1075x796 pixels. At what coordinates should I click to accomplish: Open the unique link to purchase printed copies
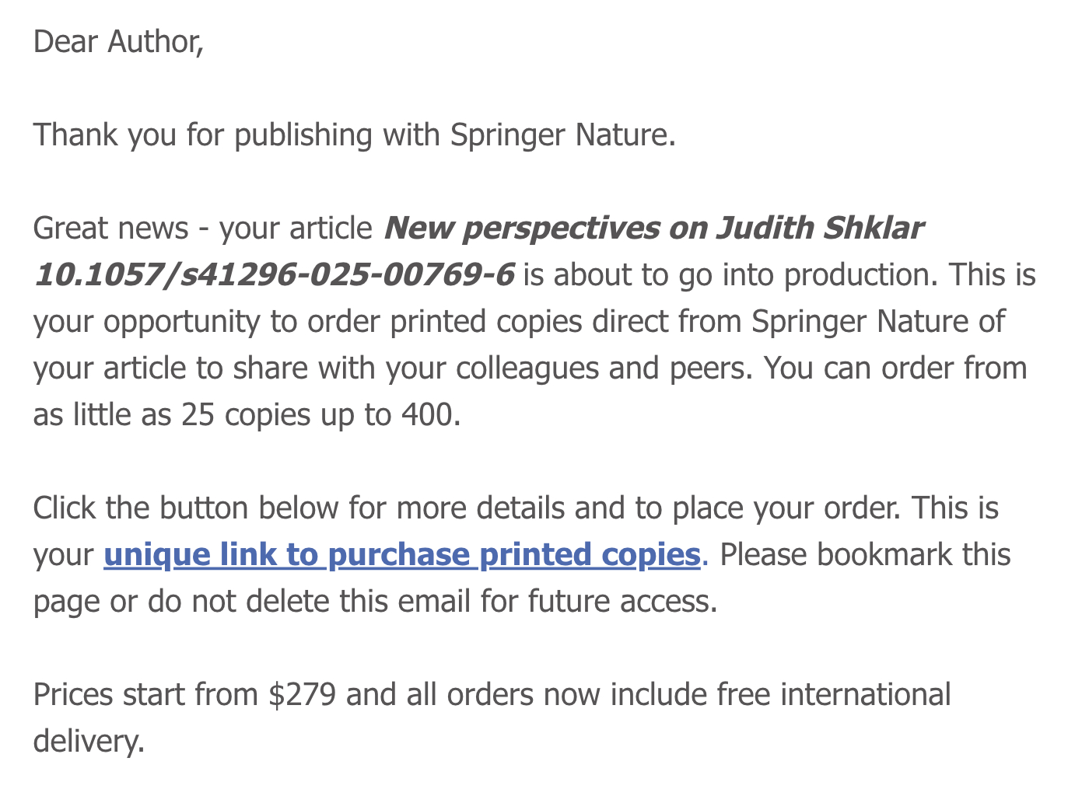[401, 555]
